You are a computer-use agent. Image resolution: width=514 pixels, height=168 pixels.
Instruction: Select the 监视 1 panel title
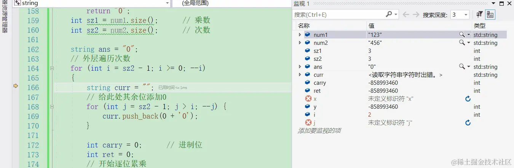tap(302, 3)
